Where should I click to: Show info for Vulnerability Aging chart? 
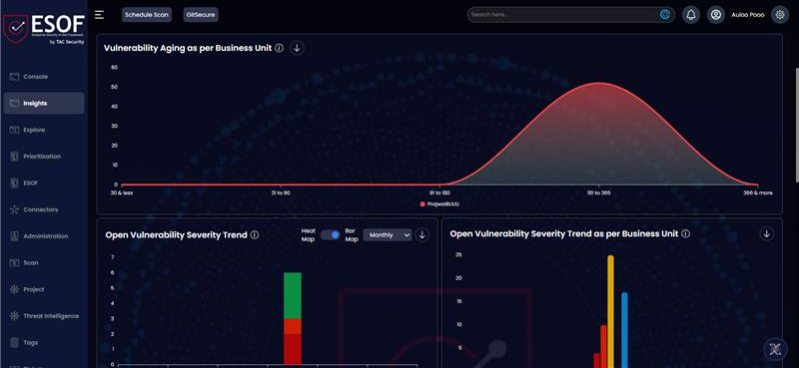pyautogui.click(x=280, y=48)
